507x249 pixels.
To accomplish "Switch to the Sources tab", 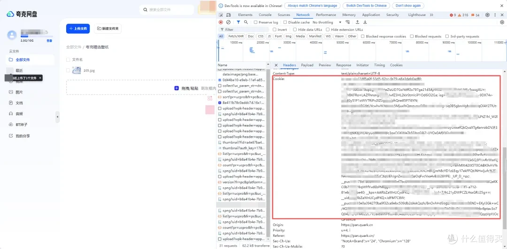I will click(x=284, y=15).
